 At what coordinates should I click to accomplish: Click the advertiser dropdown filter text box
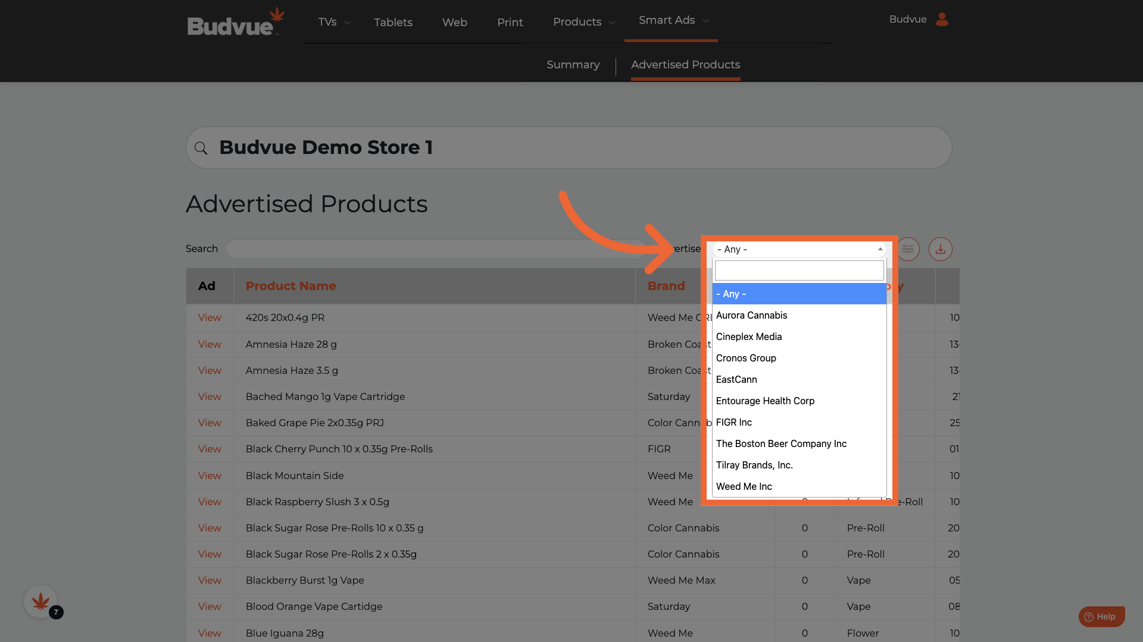pyautogui.click(x=799, y=271)
